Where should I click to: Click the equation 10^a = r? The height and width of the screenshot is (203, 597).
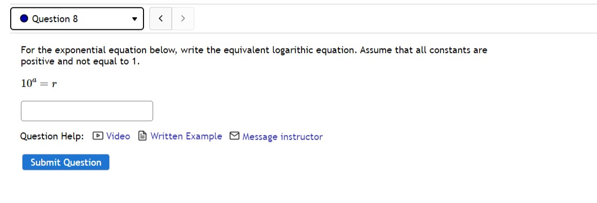pos(39,83)
